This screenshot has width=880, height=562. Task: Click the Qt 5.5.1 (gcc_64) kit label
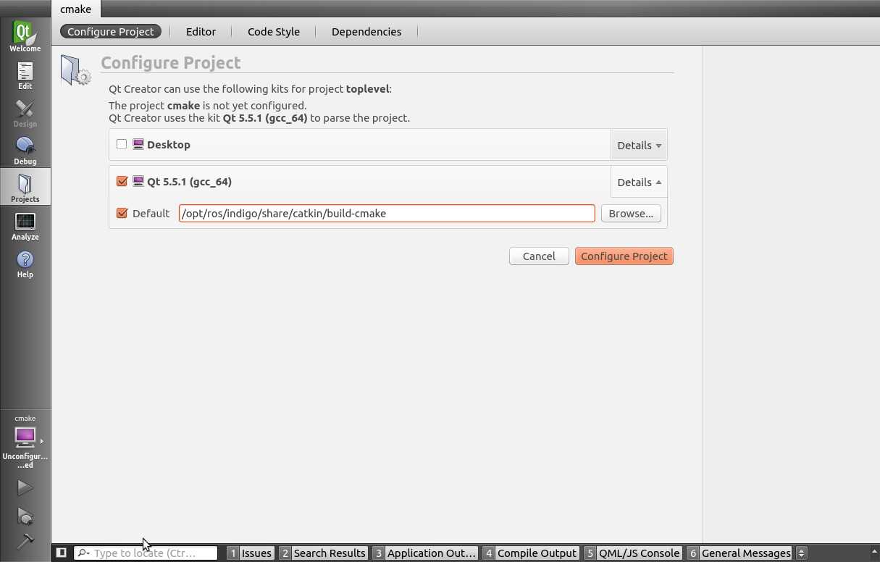[x=189, y=181]
